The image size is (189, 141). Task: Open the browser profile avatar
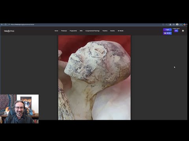pyautogui.click(x=177, y=24)
